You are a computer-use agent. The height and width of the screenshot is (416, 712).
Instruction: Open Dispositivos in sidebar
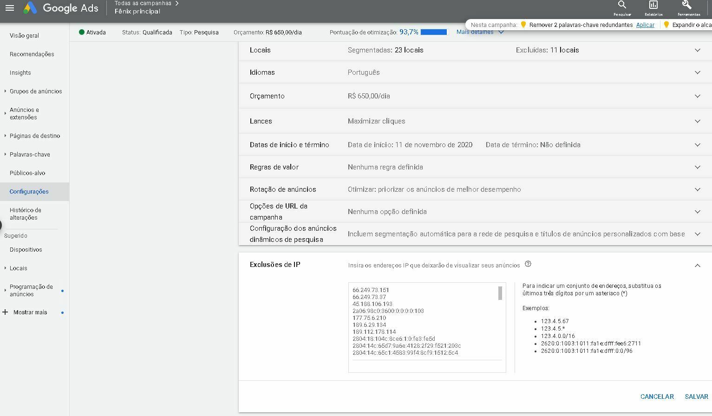pos(26,249)
